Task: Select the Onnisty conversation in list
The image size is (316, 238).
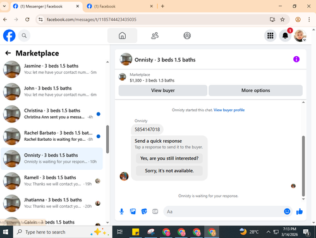Action: click(x=52, y=158)
